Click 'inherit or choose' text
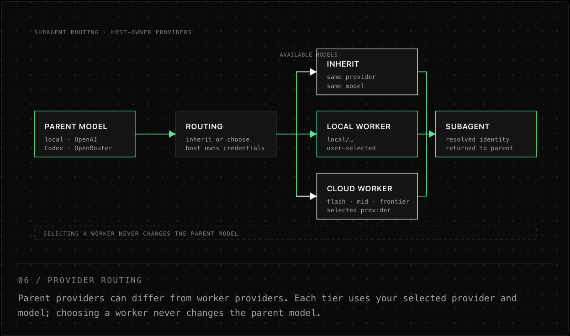The height and width of the screenshot is (336, 570). (x=218, y=139)
